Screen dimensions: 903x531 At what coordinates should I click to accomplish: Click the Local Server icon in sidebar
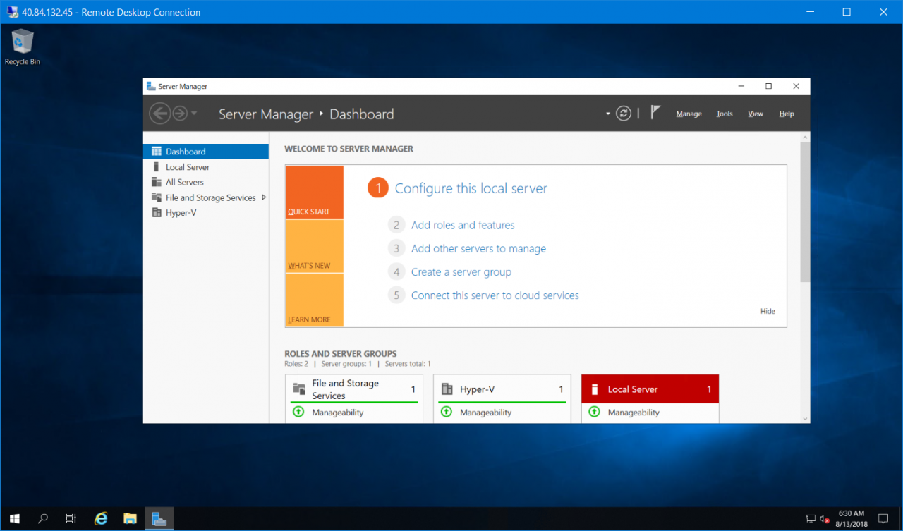tap(157, 167)
